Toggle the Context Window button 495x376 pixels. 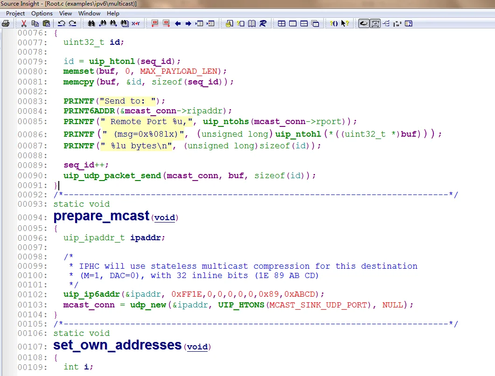[x=364, y=23]
